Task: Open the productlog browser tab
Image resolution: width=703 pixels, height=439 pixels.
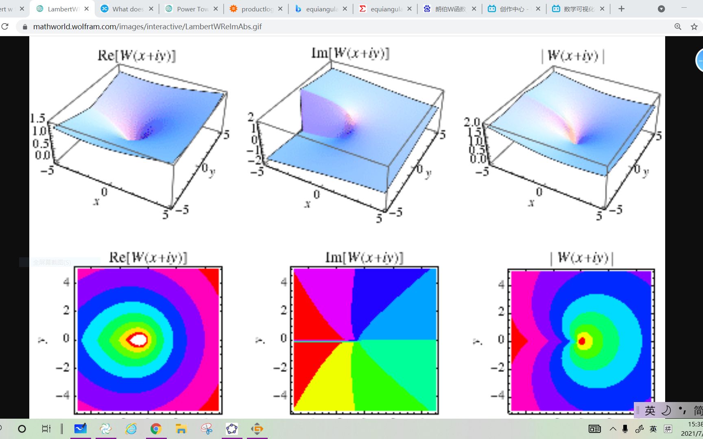Action: point(255,9)
